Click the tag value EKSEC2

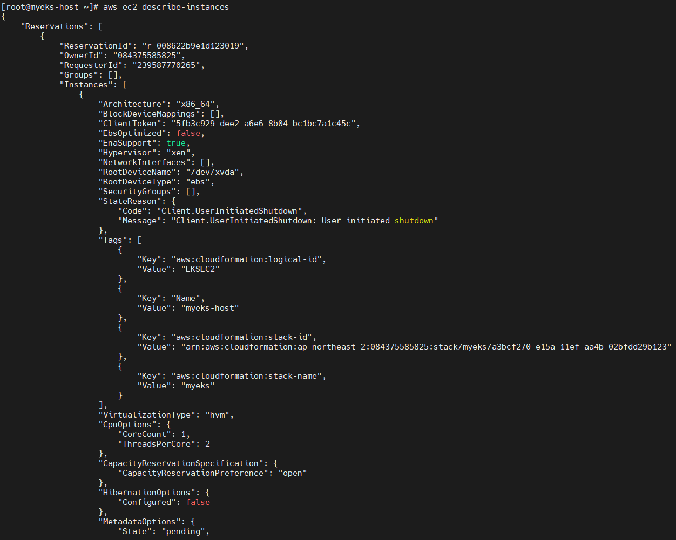tap(200, 269)
